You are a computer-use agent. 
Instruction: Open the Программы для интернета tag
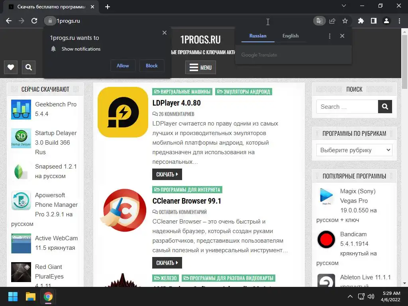187,190
